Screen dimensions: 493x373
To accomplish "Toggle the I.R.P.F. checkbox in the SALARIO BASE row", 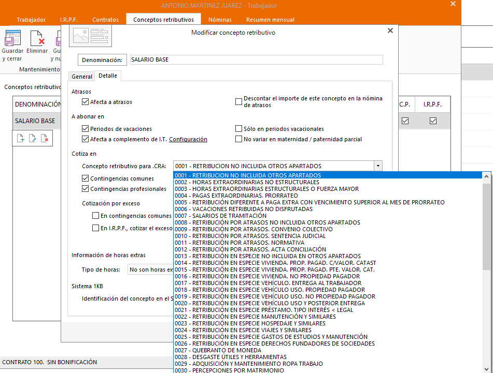I will tap(433, 121).
